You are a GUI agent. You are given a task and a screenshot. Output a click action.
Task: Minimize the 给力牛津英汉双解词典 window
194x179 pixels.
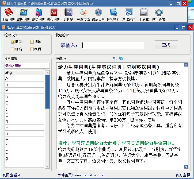tap(177, 28)
